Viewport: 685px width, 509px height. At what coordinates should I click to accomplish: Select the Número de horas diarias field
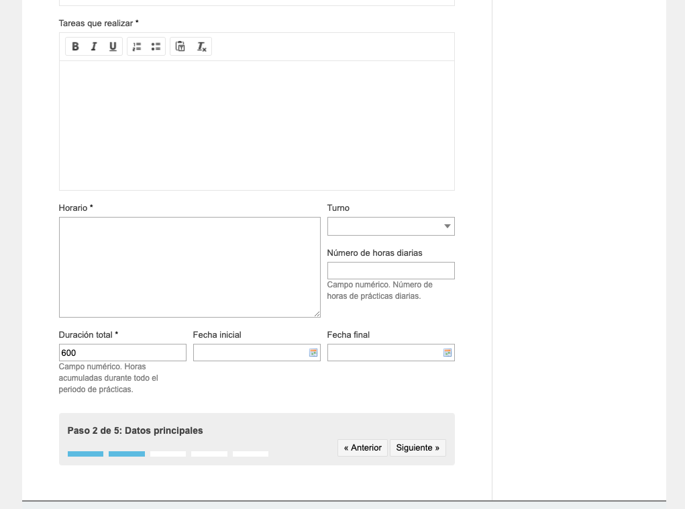pos(390,271)
